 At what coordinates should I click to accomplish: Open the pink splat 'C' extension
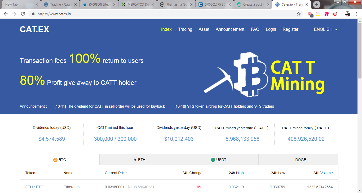[x=327, y=14]
